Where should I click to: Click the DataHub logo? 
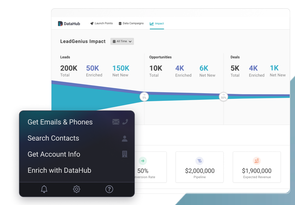click(69, 23)
